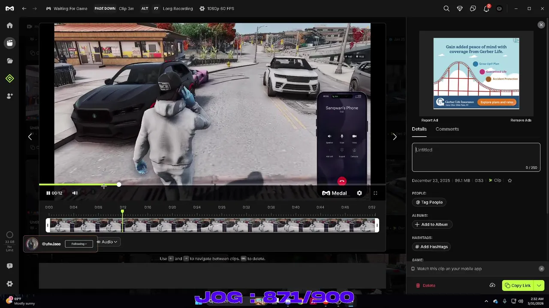Open 1080p 60 FPS recording settings
Image resolution: width=549 pixels, height=308 pixels.
click(217, 9)
